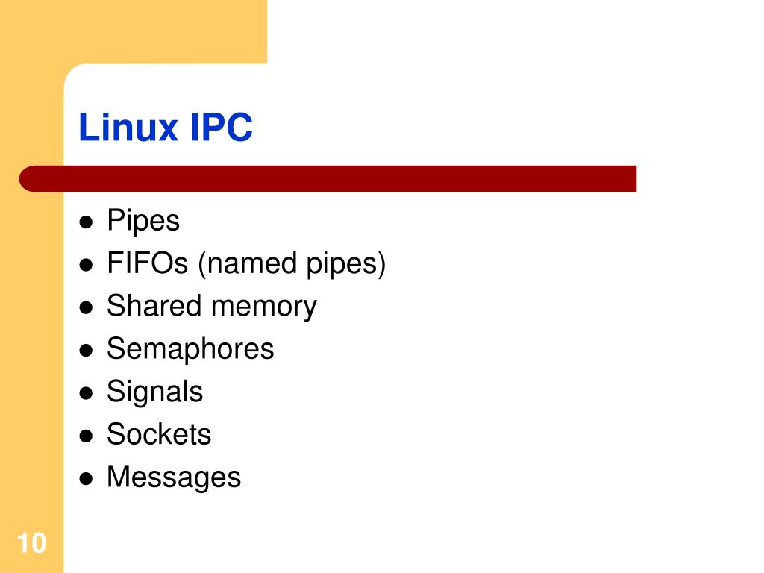The image size is (764, 573).
Task: Click the Linux IPC slide title
Action: [166, 127]
